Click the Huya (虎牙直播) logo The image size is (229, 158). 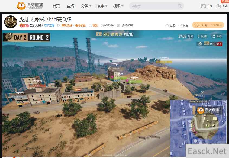[30, 6]
